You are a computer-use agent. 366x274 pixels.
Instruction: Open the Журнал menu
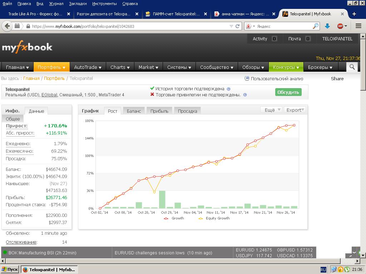point(56,4)
